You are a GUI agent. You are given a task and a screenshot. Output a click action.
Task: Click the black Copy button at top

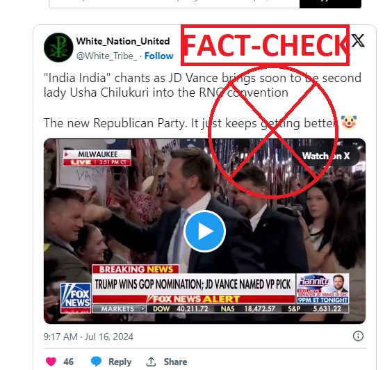[x=330, y=4]
